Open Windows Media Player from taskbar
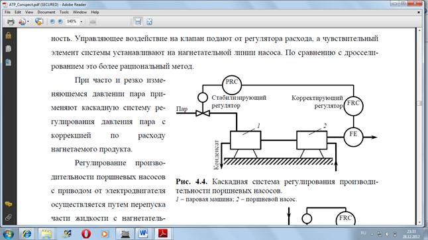Image resolution: width=428 pixels, height=240 pixels. [105, 234]
